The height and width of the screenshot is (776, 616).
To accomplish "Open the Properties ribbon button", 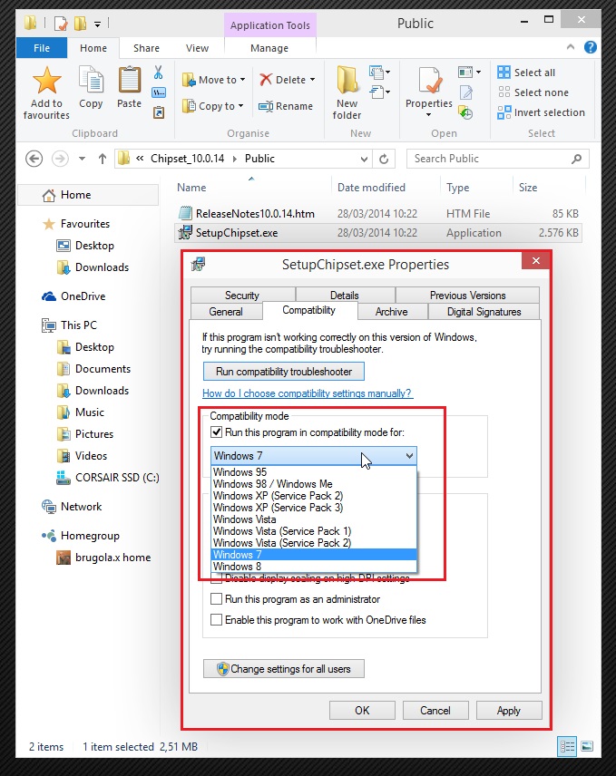I will click(x=429, y=92).
